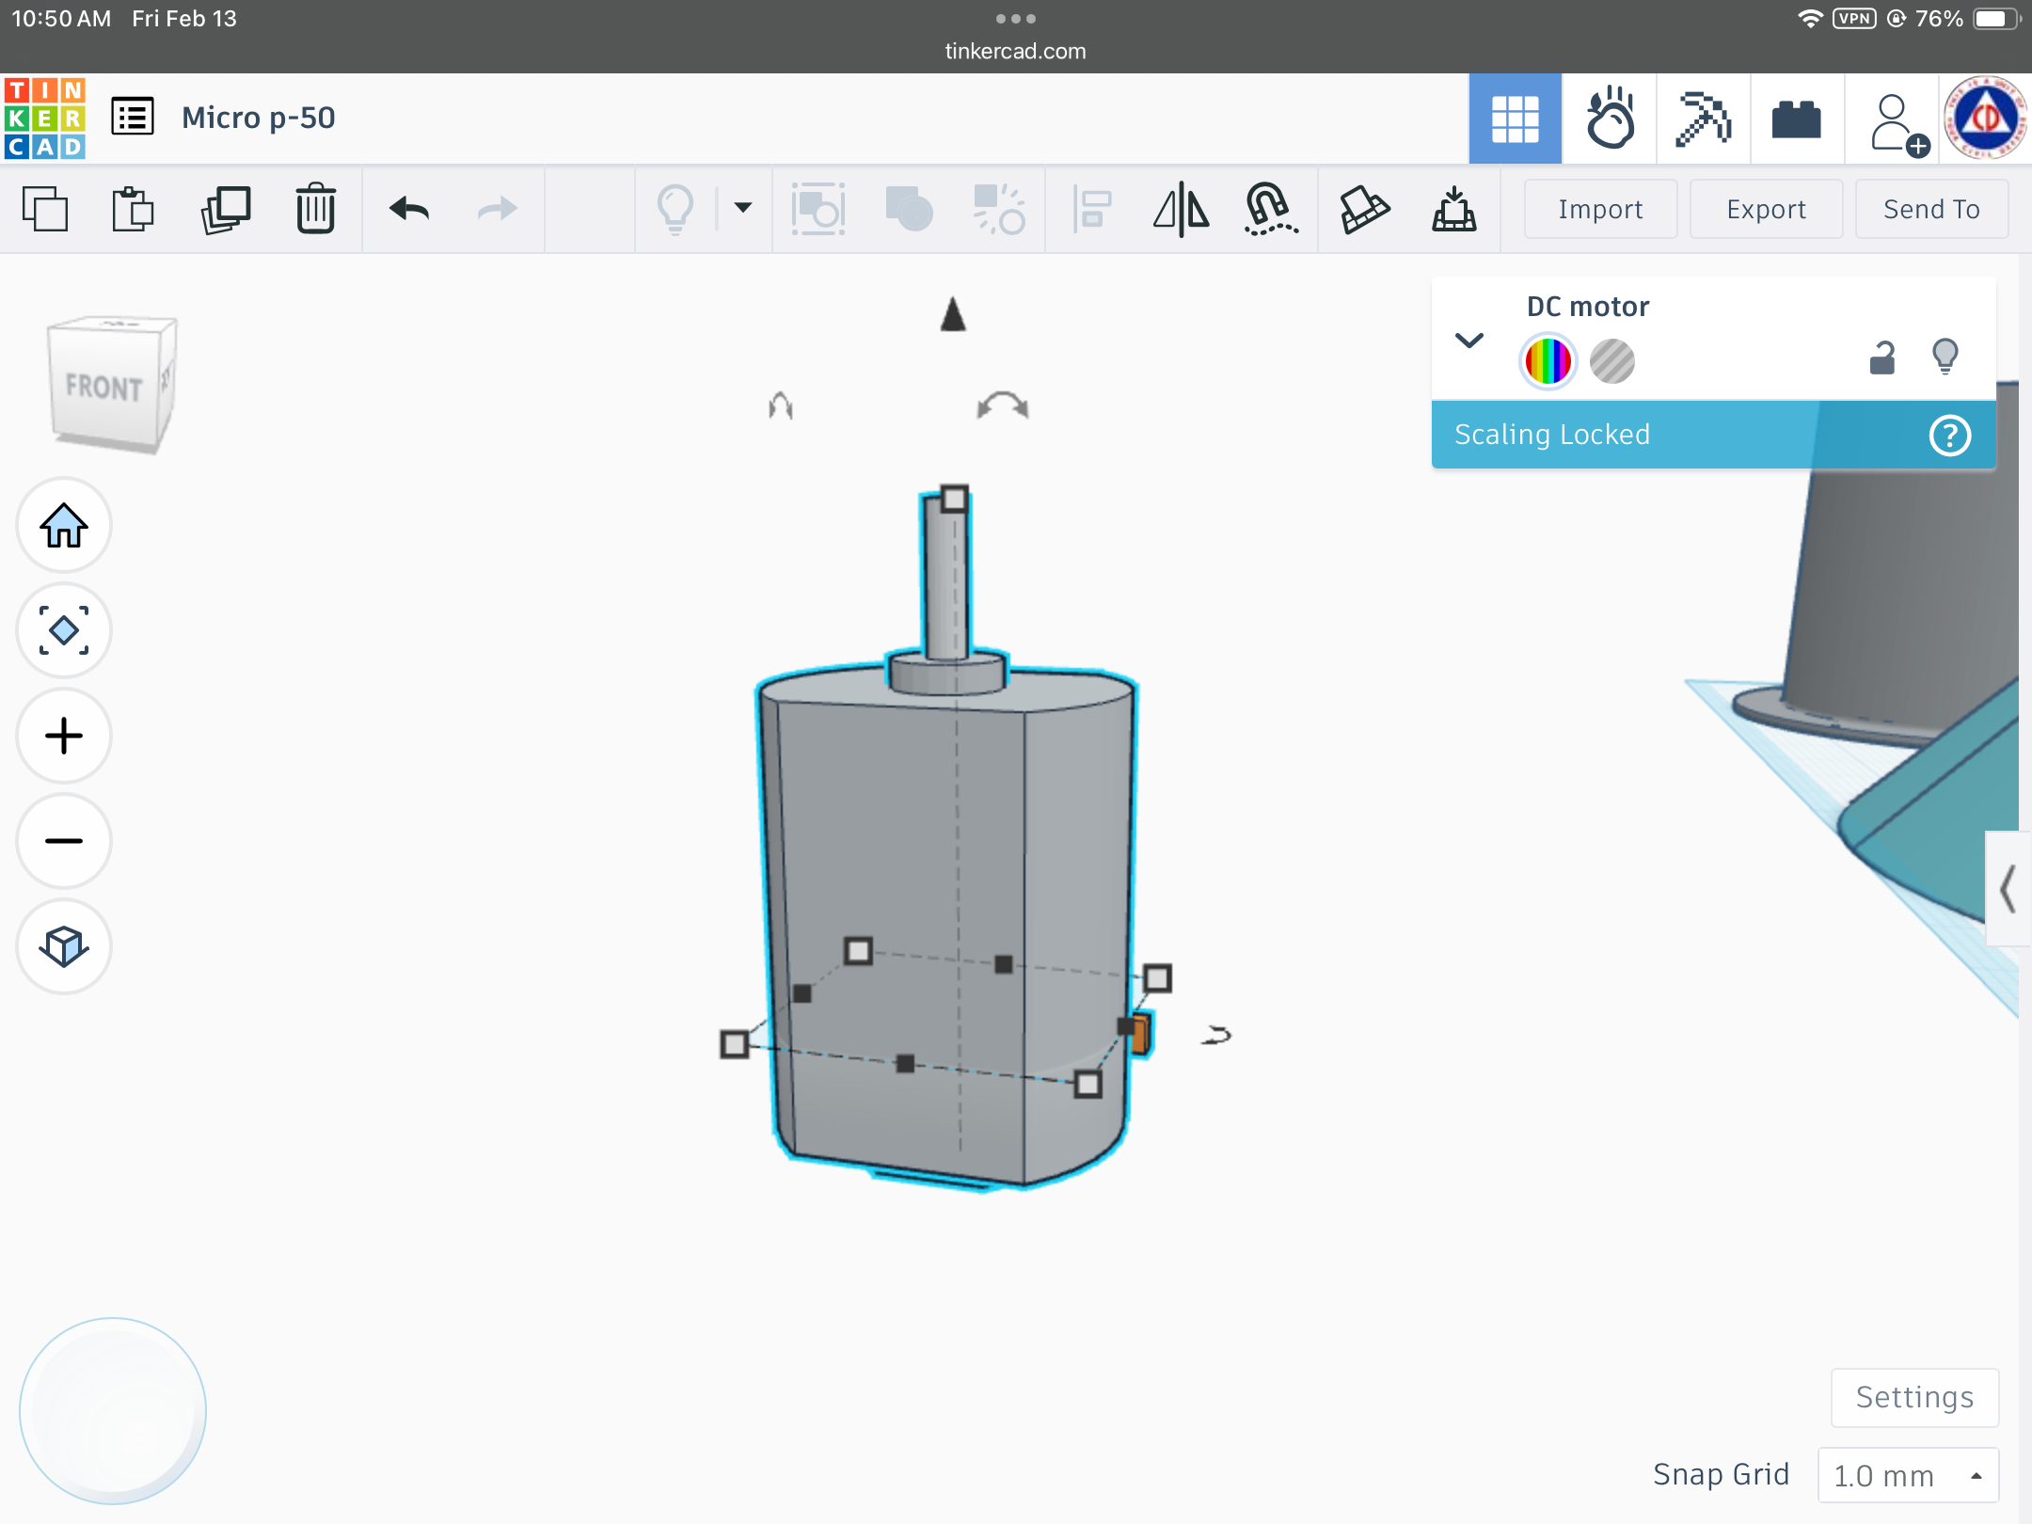Fit all in view

64,630
